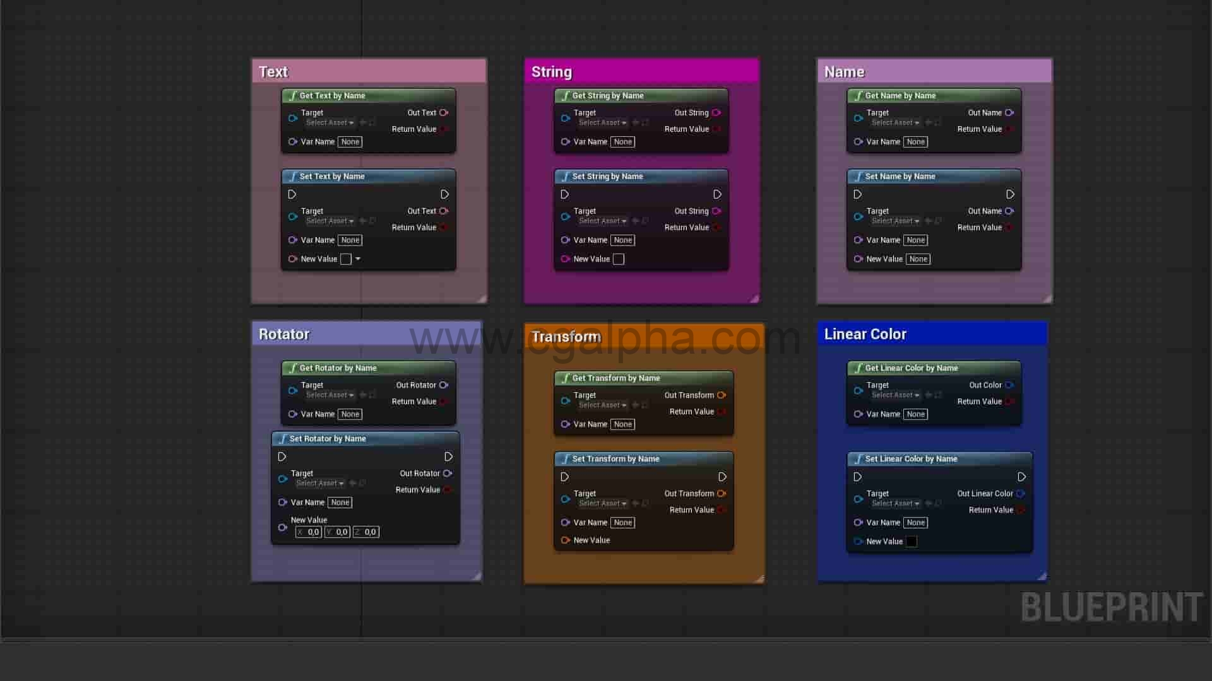Click the exec output pin on Set Transform by Name
The width and height of the screenshot is (1212, 681).
coord(722,477)
